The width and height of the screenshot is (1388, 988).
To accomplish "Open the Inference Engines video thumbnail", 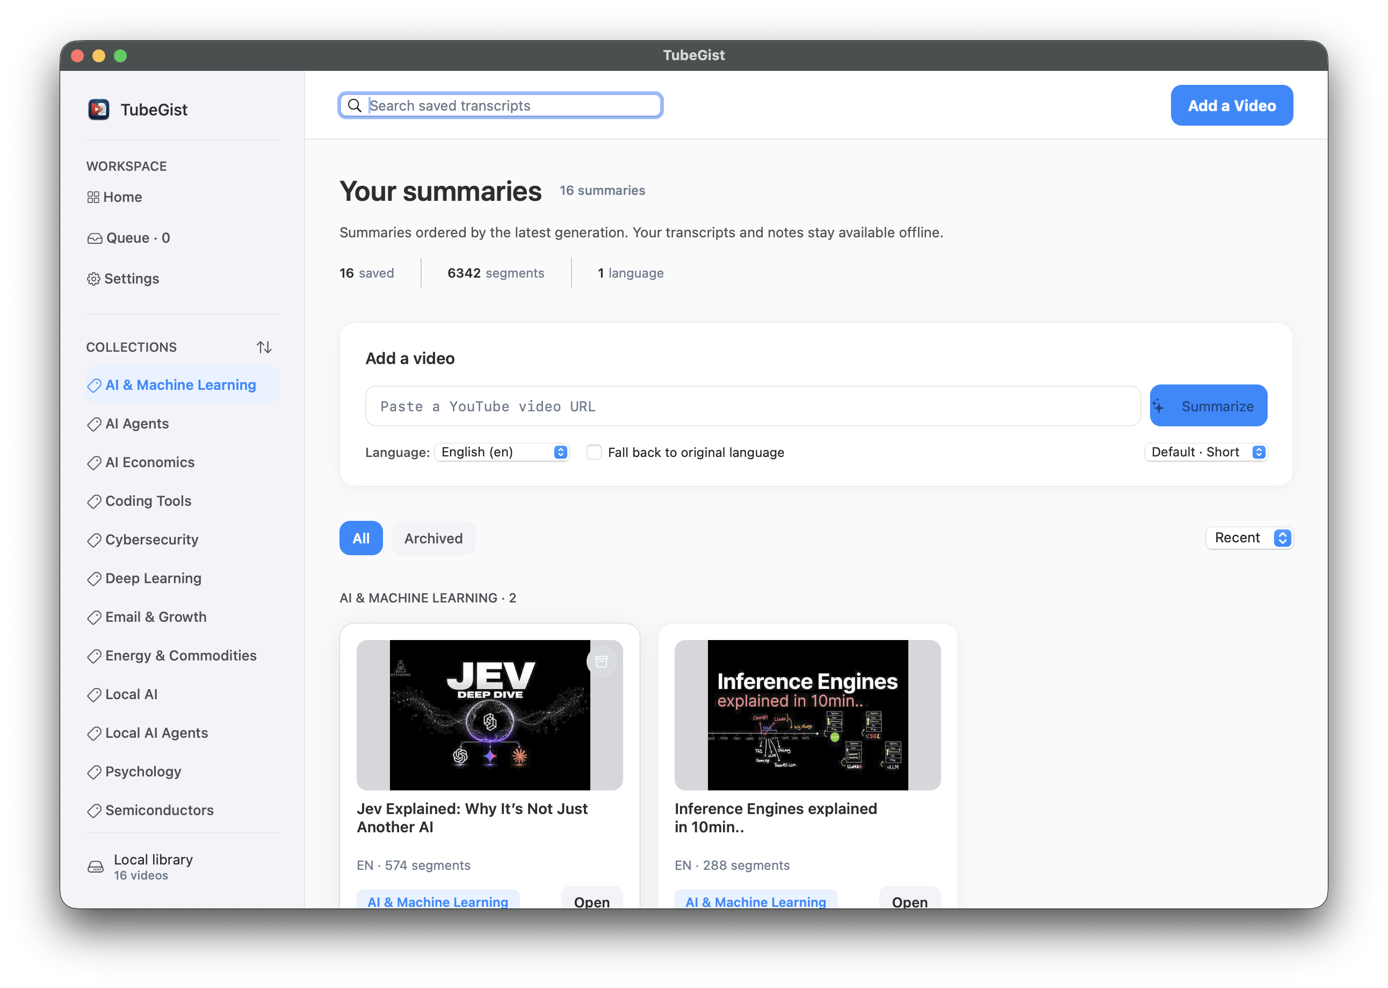I will coord(807,715).
